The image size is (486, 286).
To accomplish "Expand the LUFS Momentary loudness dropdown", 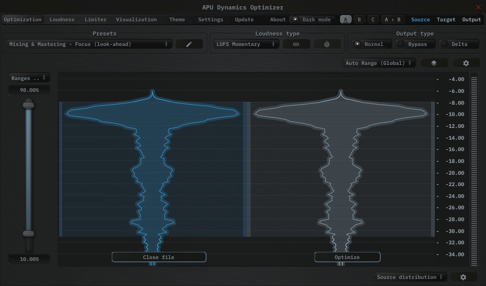I will [245, 44].
